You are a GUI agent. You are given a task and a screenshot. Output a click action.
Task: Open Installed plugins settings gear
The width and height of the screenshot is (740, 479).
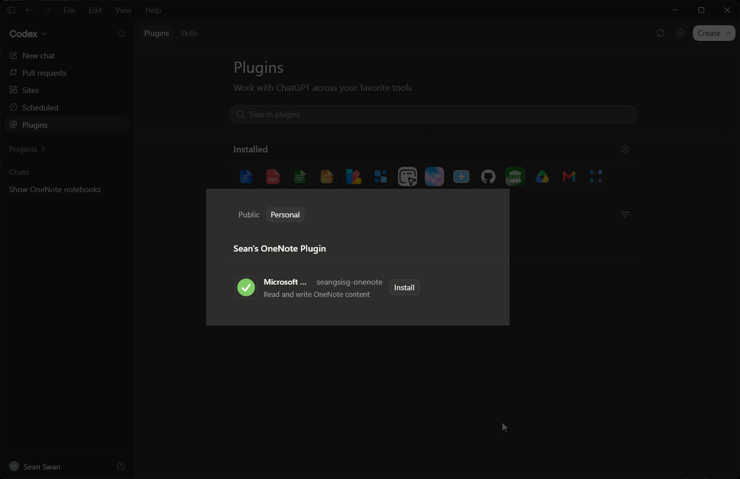[x=625, y=149]
